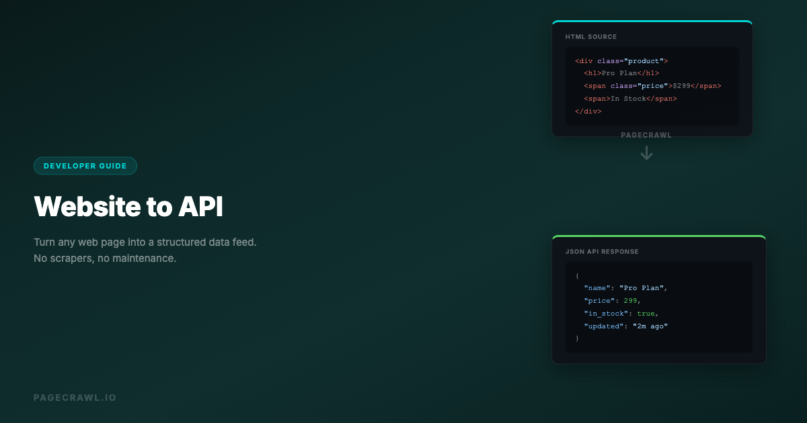Click the green accent bar on JSON card
Image resolution: width=807 pixels, height=423 pixels.
658,237
